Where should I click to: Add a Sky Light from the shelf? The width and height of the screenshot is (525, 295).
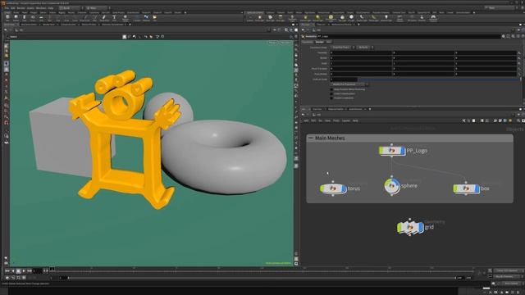click(x=342, y=18)
